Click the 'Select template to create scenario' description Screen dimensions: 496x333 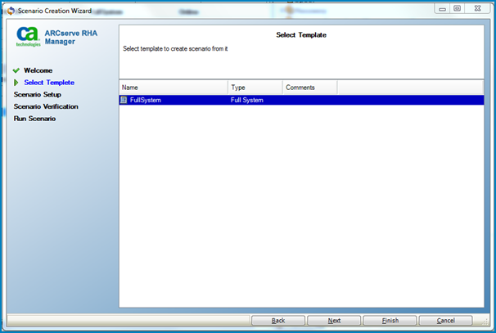[175, 49]
